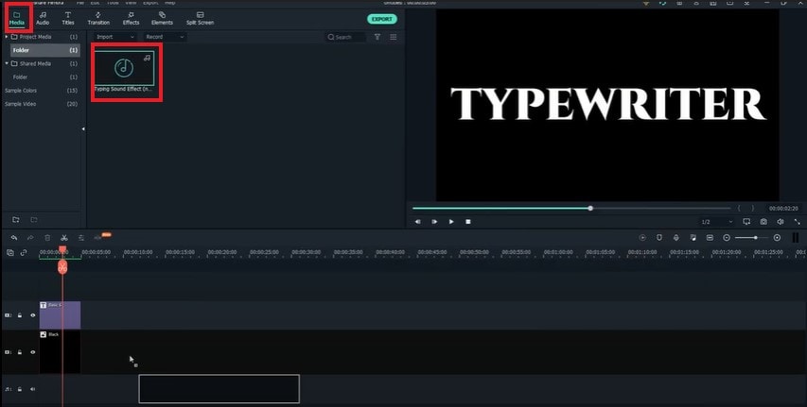Open the Split Screen tab

199,17
